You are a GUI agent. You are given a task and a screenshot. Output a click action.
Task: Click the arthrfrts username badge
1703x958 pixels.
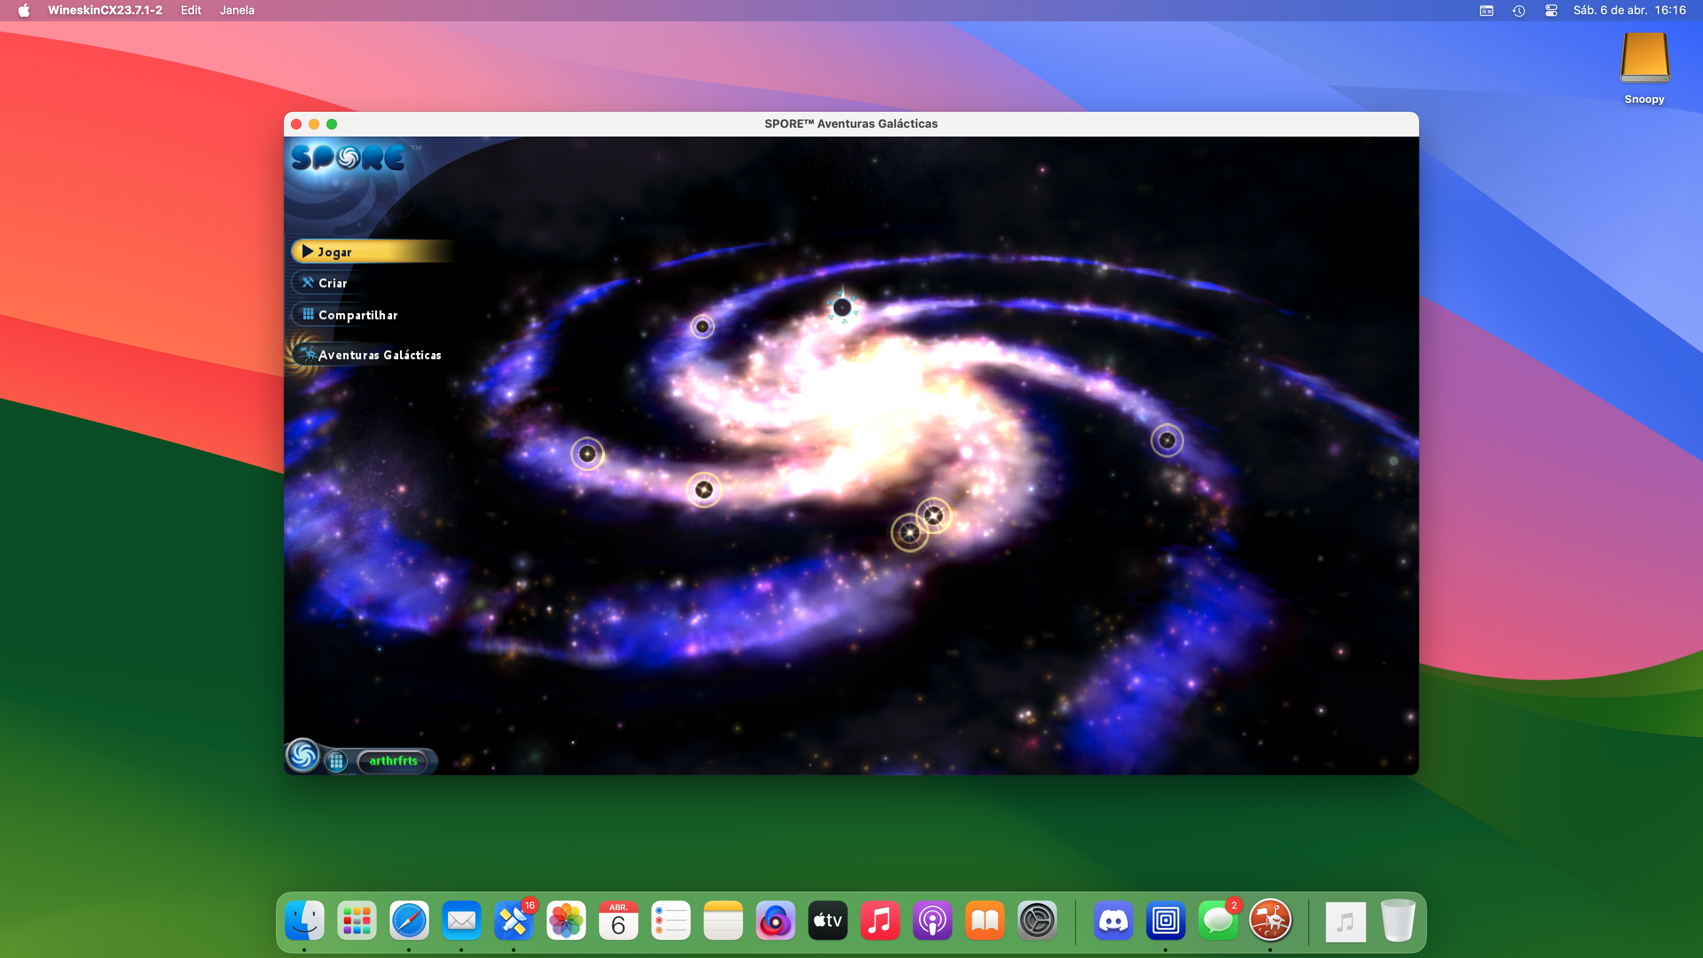click(x=393, y=761)
